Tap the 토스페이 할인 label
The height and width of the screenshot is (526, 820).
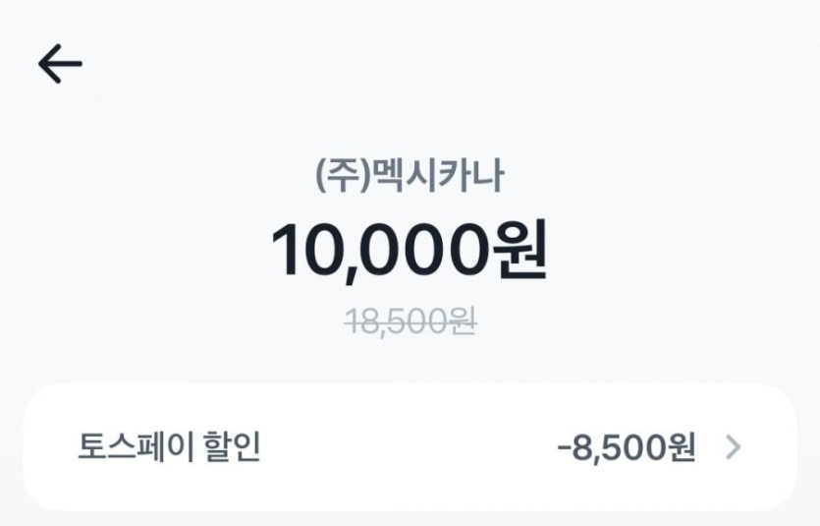pyautogui.click(x=169, y=448)
